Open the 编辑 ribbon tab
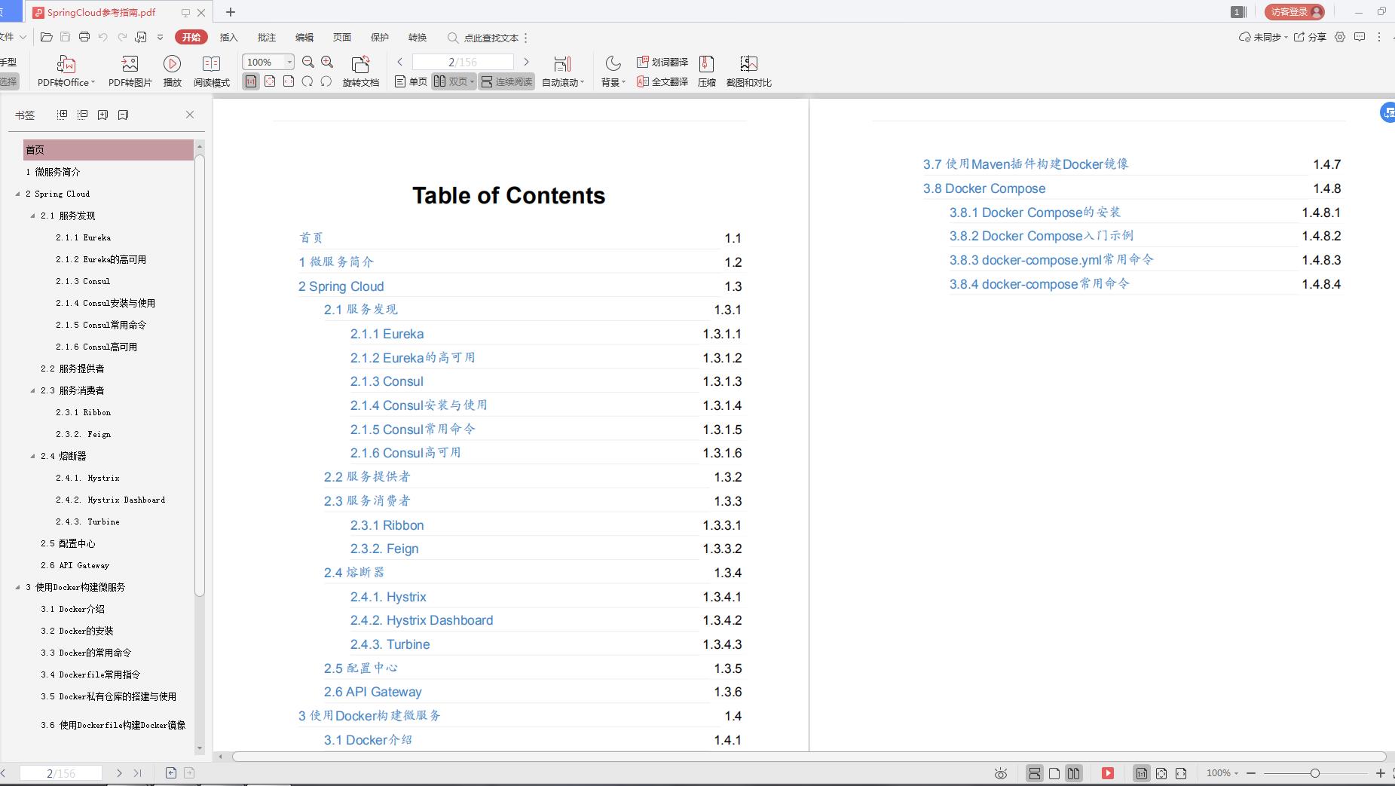 coord(304,37)
